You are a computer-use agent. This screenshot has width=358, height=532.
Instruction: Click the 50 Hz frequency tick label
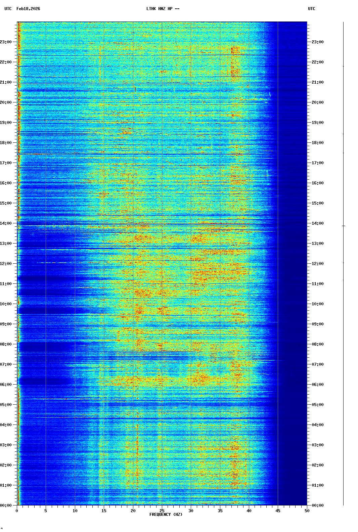(307, 511)
